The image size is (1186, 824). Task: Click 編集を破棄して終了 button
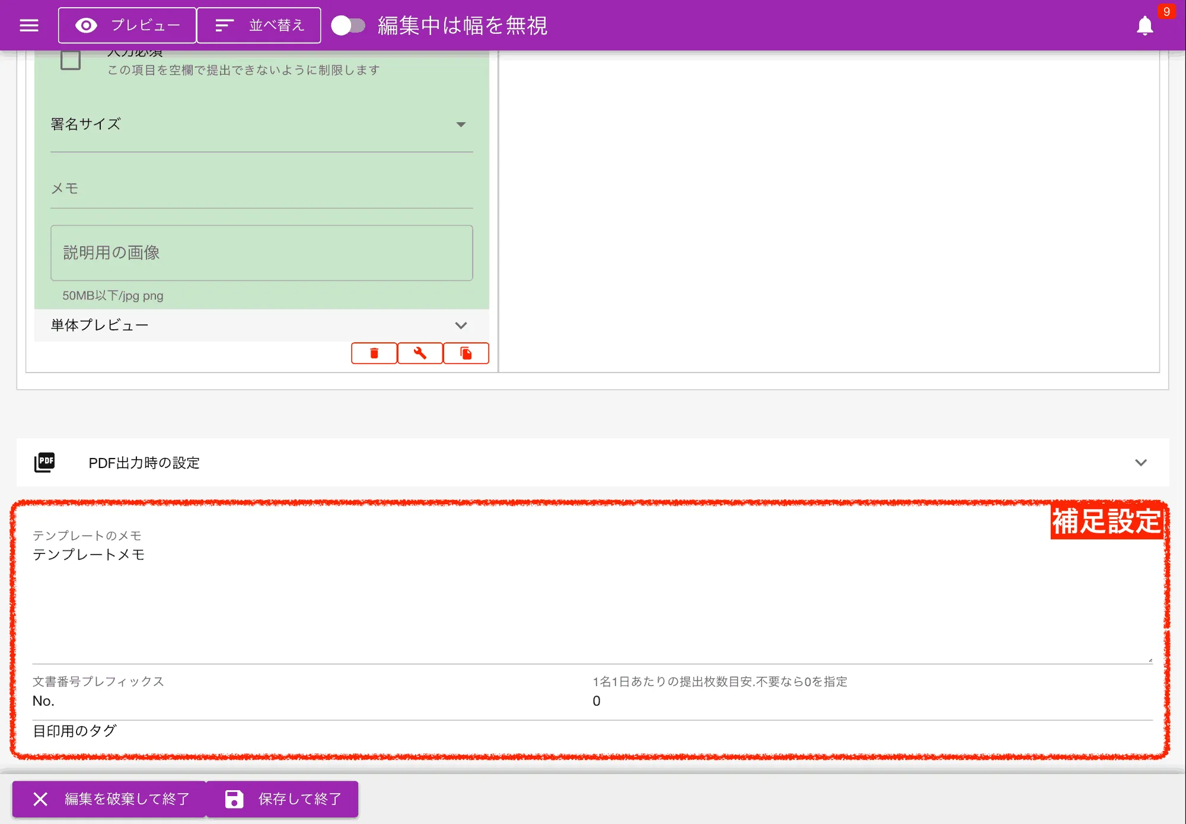click(110, 799)
